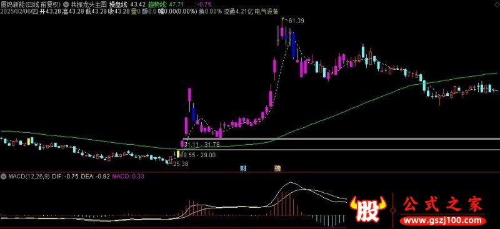500x229 pixels.
Task: Click the 开43.28 opening price
Action: pos(50,11)
